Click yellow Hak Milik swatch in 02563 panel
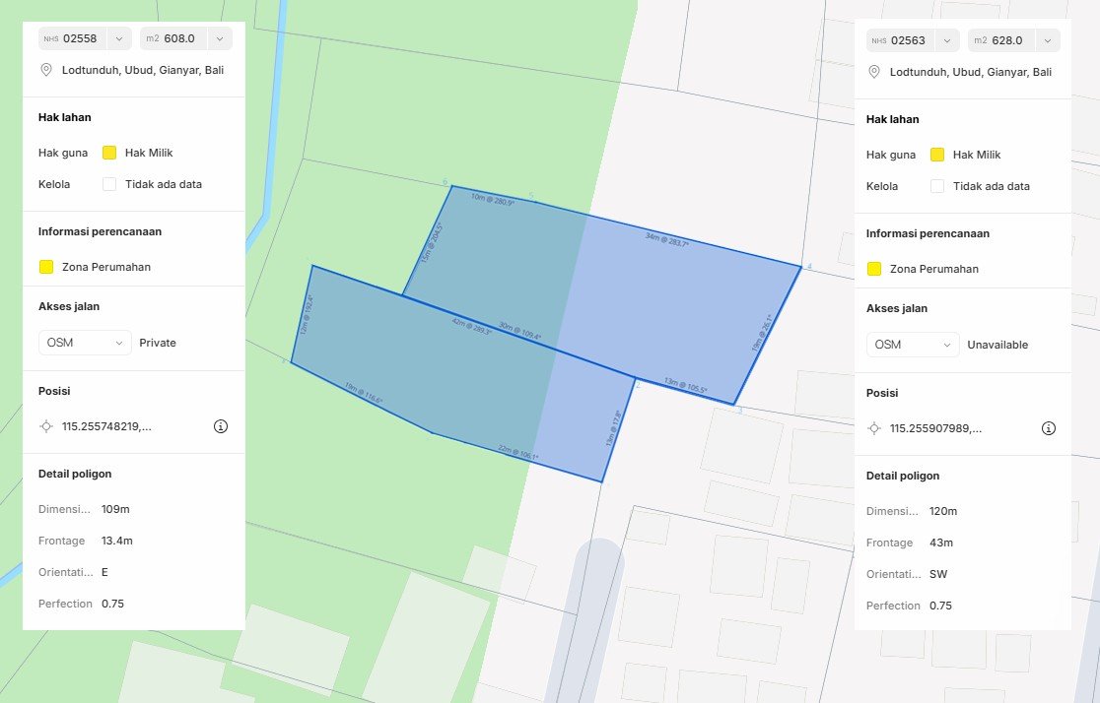The height and width of the screenshot is (703, 1100). tap(937, 155)
